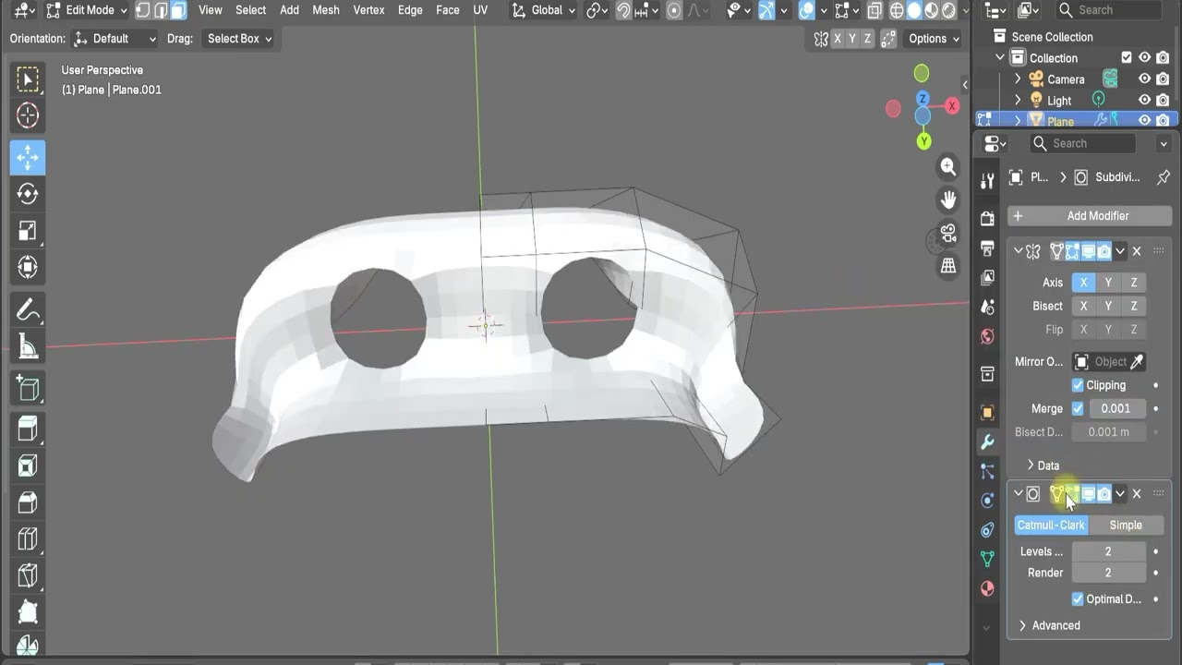Select Catmull-Clark subdivision type
Screen dimensions: 1182x665
tap(1051, 525)
